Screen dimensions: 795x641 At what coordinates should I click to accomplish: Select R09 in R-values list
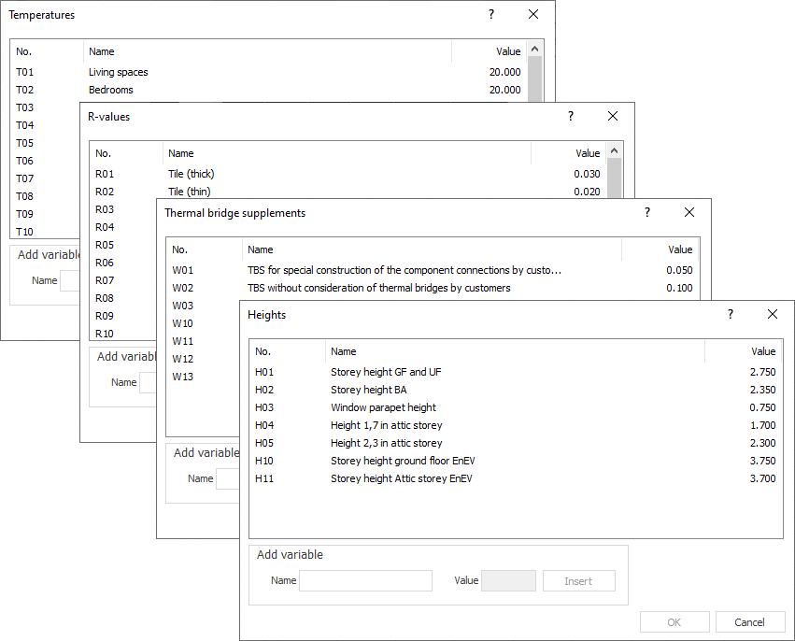[x=105, y=316]
